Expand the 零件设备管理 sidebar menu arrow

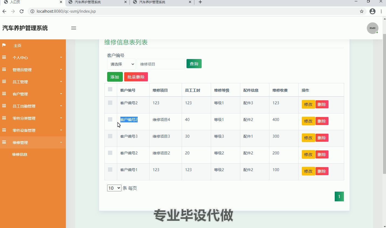(x=61, y=130)
